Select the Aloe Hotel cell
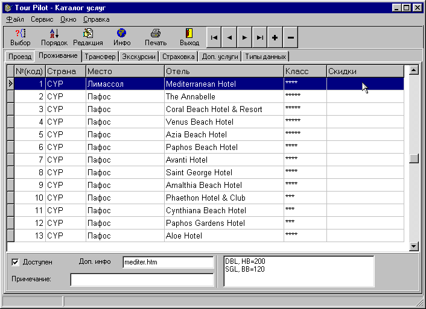The width and height of the screenshot is (426, 309). pyautogui.click(x=224, y=236)
